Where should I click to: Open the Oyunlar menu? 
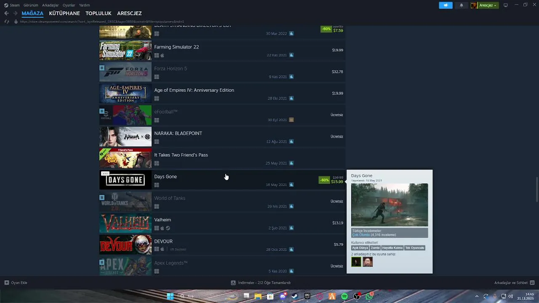(x=69, y=5)
